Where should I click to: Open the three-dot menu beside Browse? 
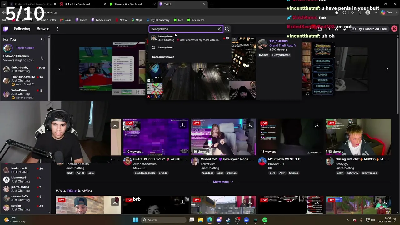[x=57, y=29]
